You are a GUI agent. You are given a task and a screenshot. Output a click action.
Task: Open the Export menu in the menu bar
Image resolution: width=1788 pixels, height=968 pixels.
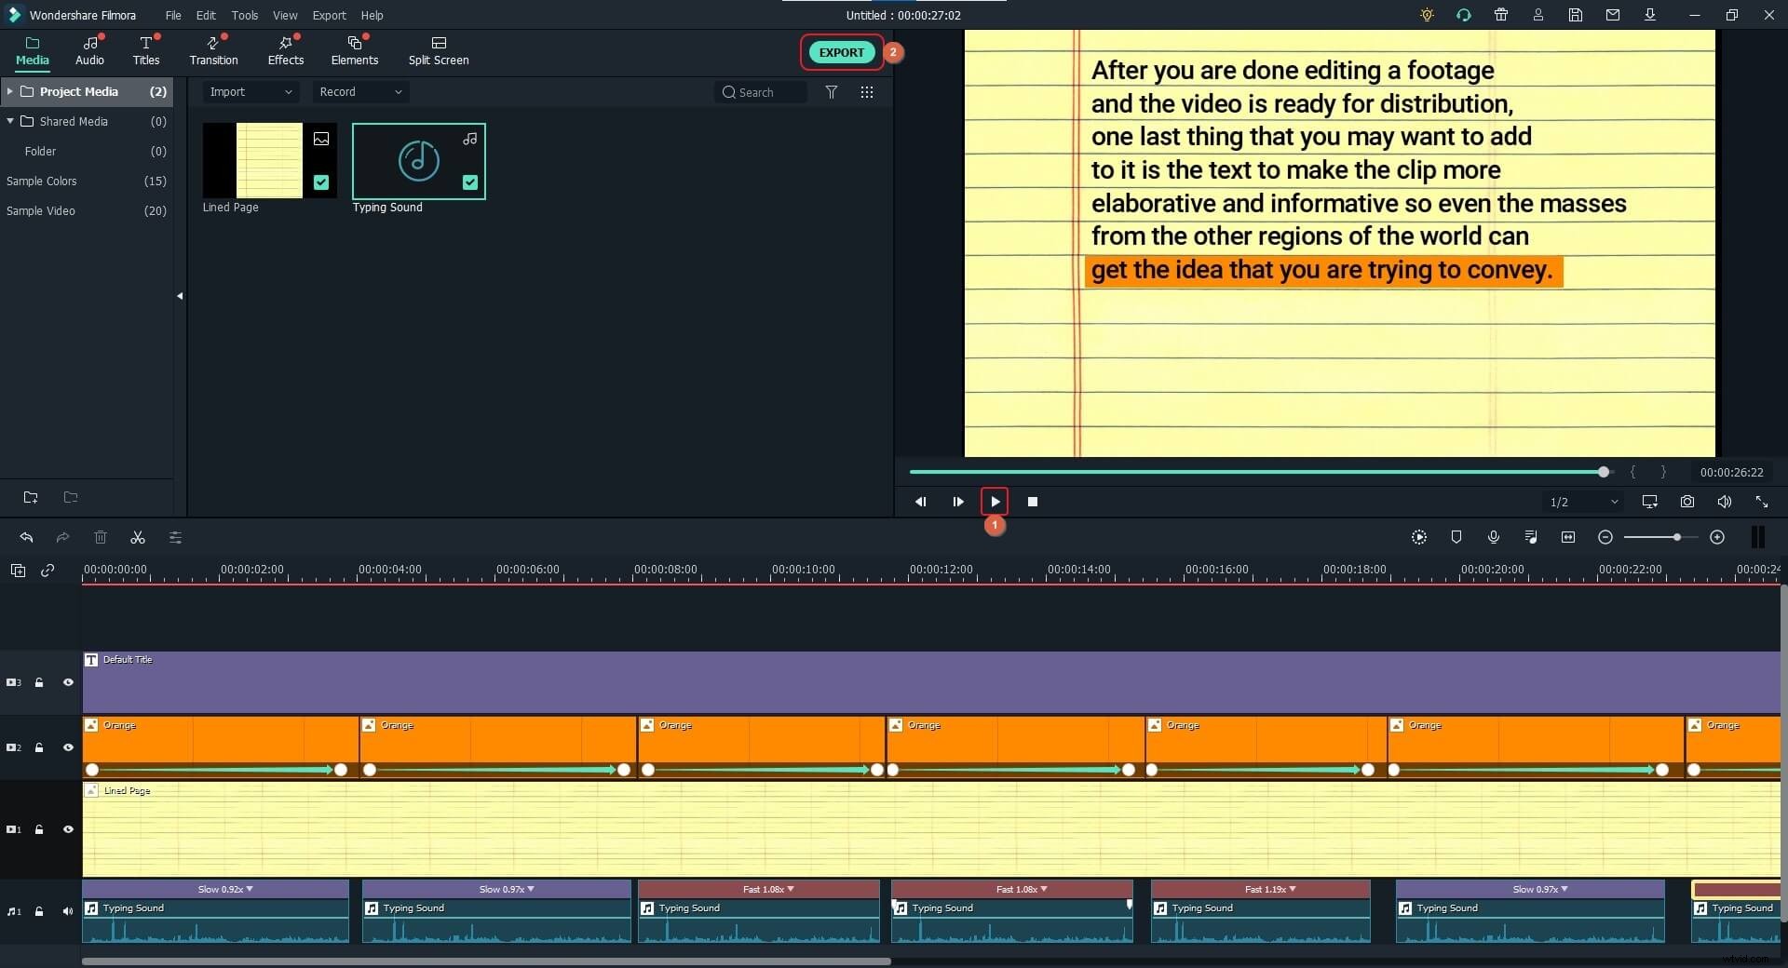coord(329,15)
